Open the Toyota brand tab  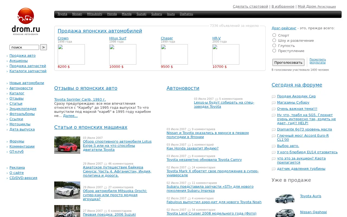click(x=62, y=14)
